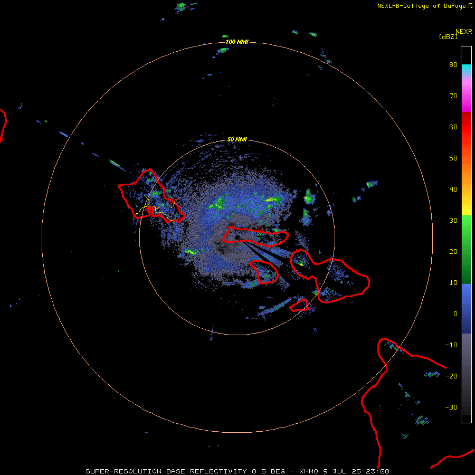Click the NEXR label above the color scale
The width and height of the screenshot is (475, 475).
[x=464, y=32]
